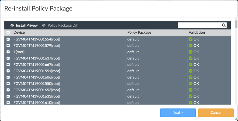The height and width of the screenshot is (121, 238).
Task: Click OK validation icon for FGVM04TM19001633
Action: 191,96
